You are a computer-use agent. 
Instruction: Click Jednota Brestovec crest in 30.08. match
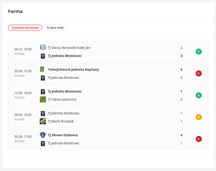(43, 143)
